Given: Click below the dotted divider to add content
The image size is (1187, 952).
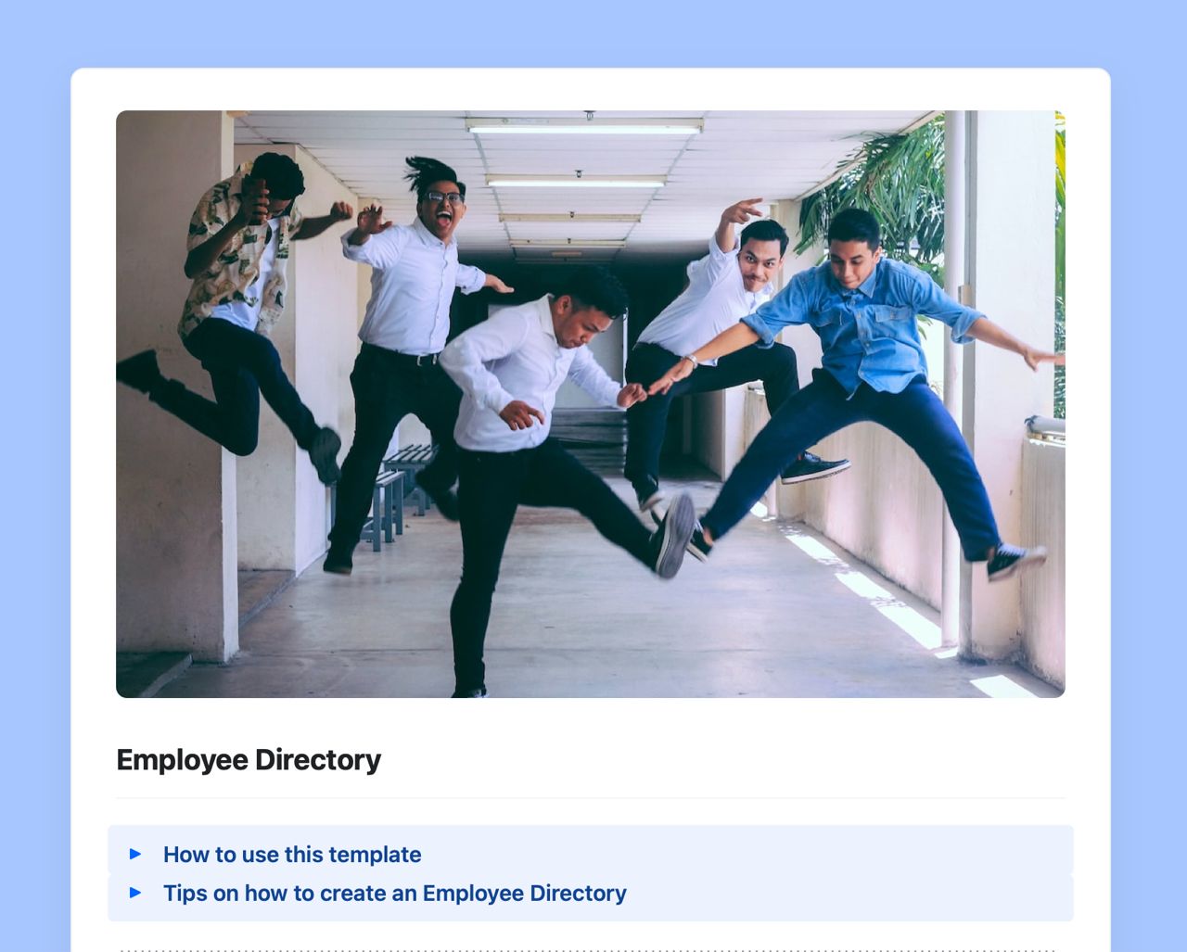Looking at the screenshot, I should (591, 950).
